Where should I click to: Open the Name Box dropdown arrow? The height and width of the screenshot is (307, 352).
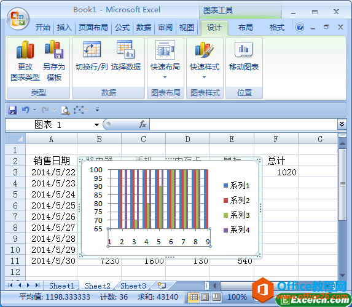pyautogui.click(x=97, y=124)
